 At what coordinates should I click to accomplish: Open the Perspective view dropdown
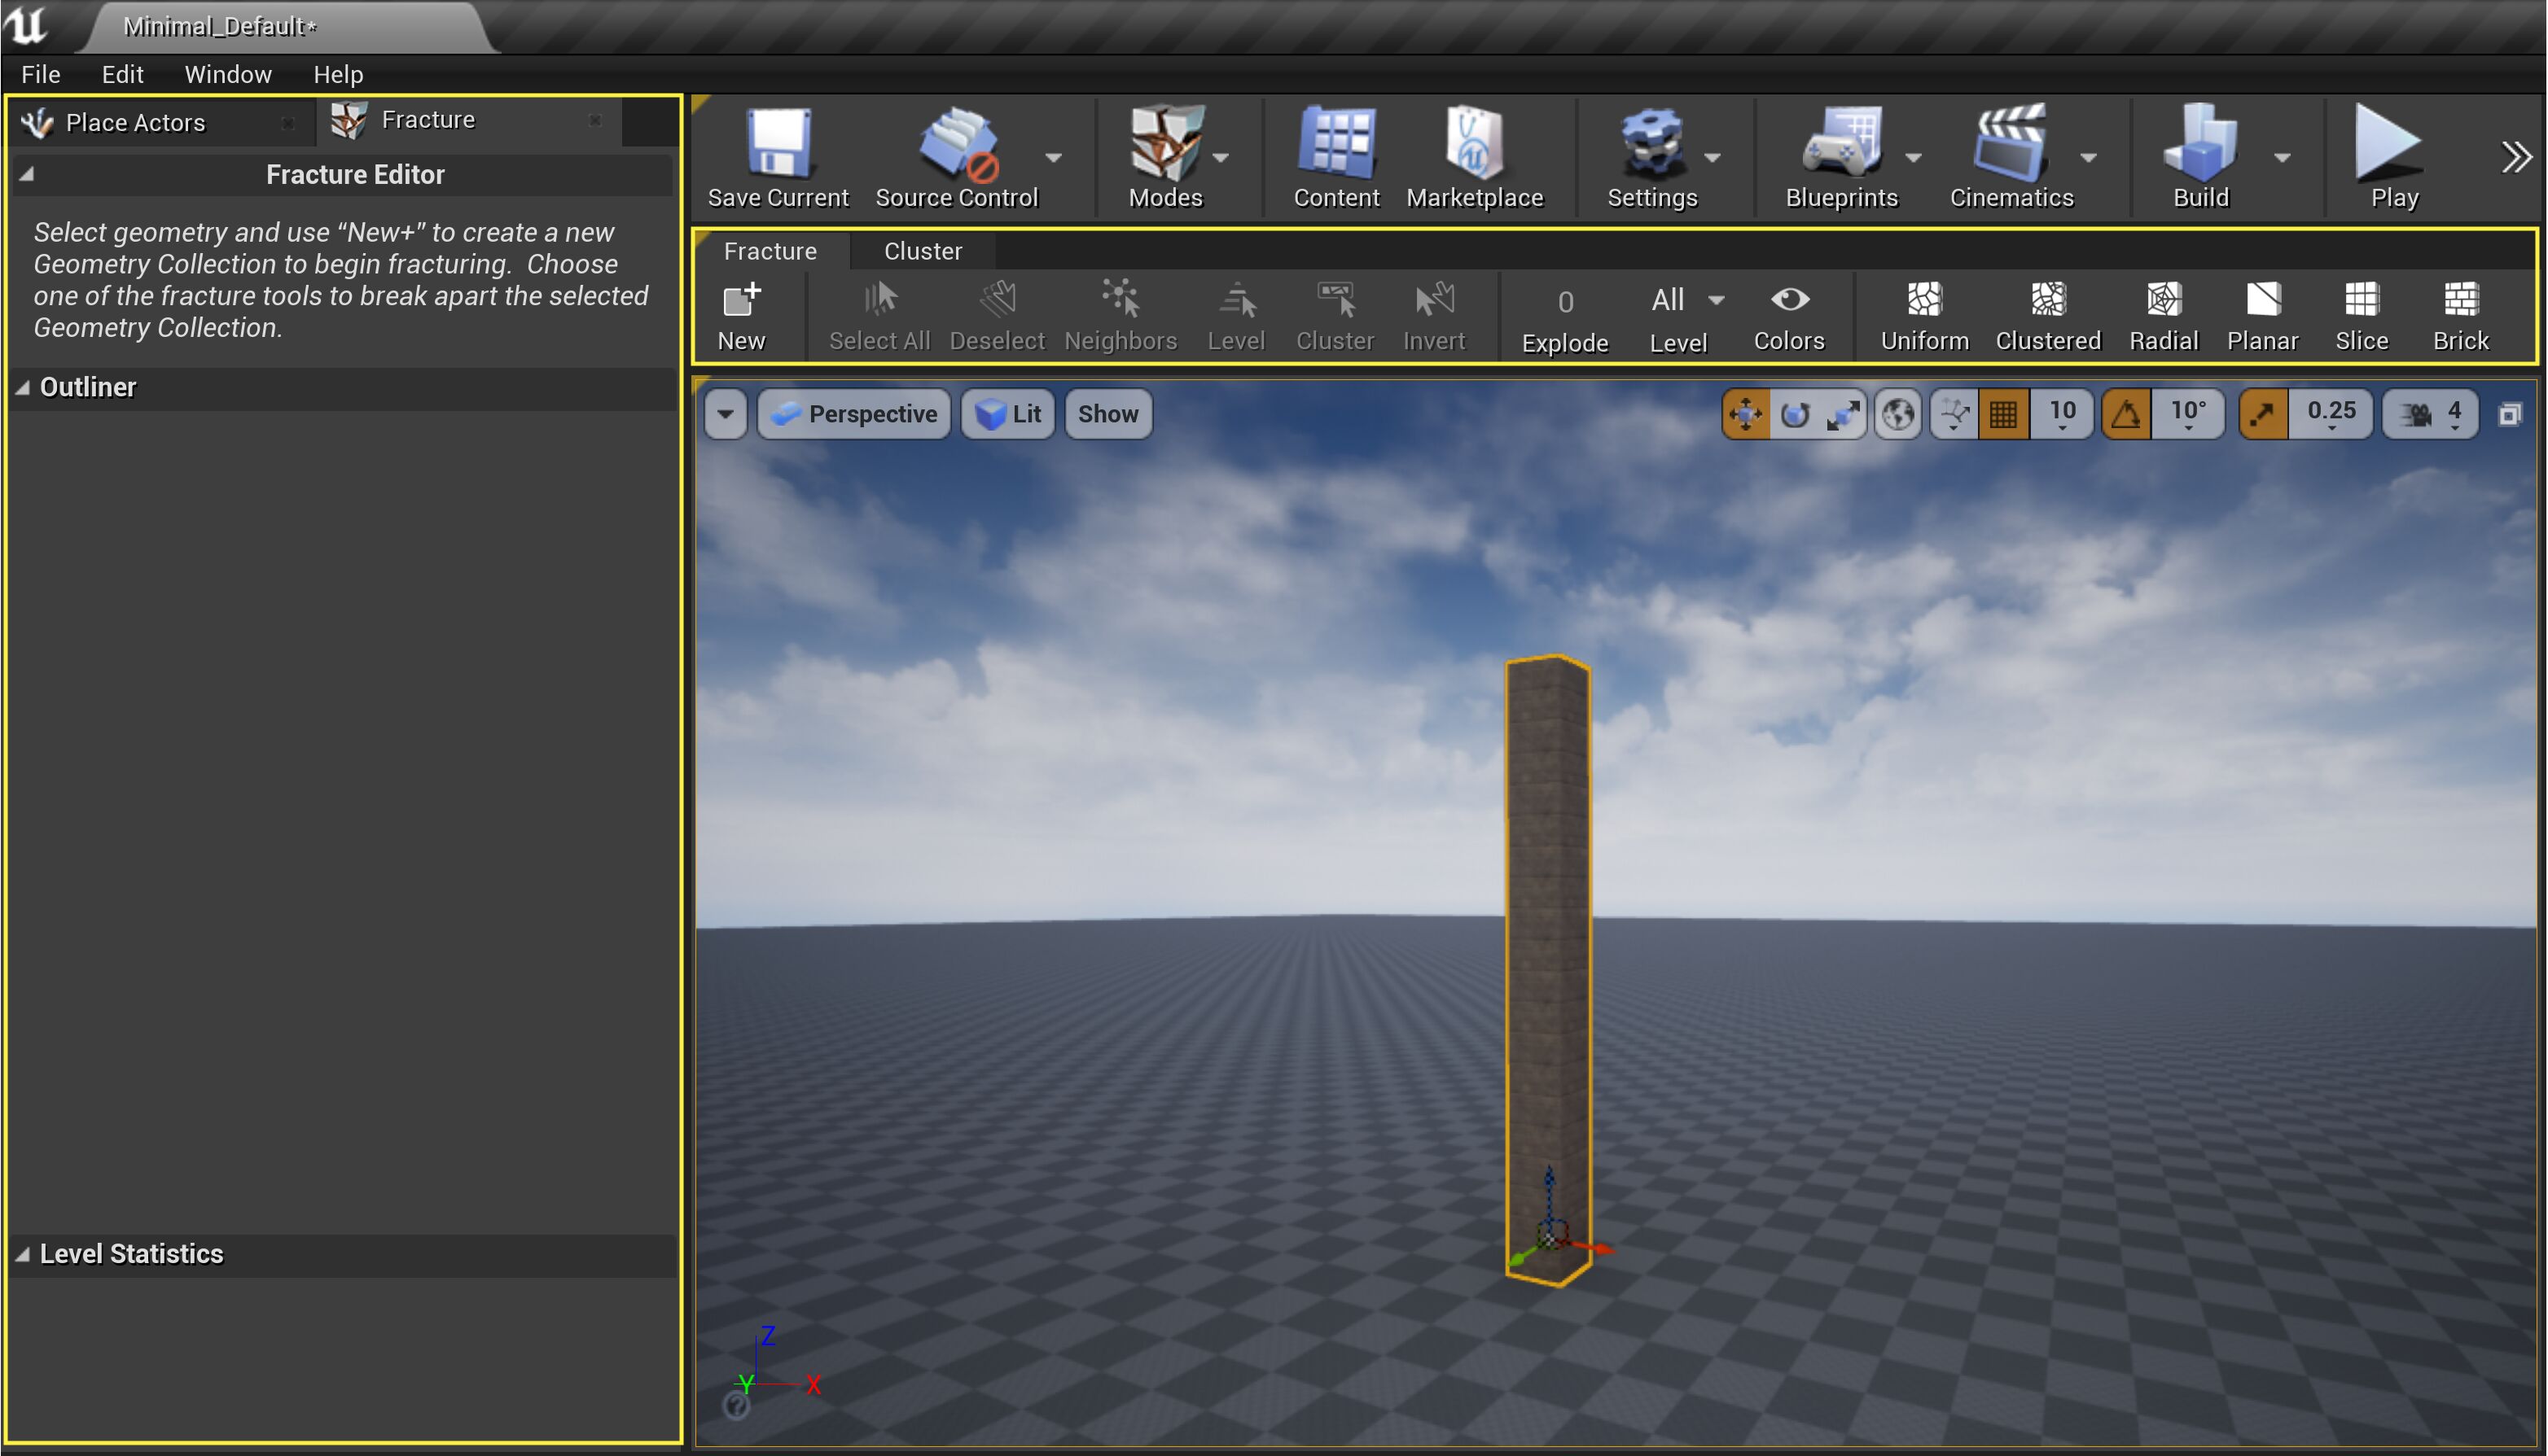click(x=854, y=414)
